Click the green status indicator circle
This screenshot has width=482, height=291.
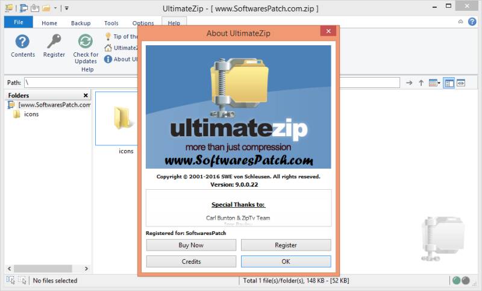[457, 280]
